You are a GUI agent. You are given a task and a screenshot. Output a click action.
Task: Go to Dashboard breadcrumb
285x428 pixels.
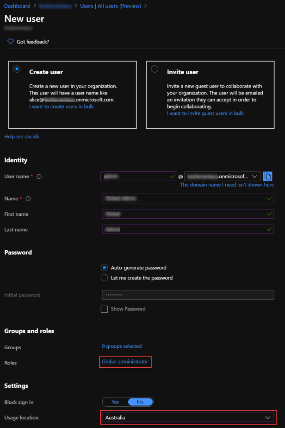(x=17, y=6)
